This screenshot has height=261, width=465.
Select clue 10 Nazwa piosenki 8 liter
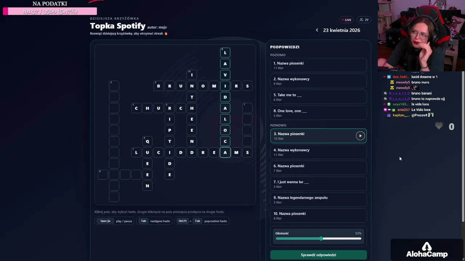click(x=318, y=216)
